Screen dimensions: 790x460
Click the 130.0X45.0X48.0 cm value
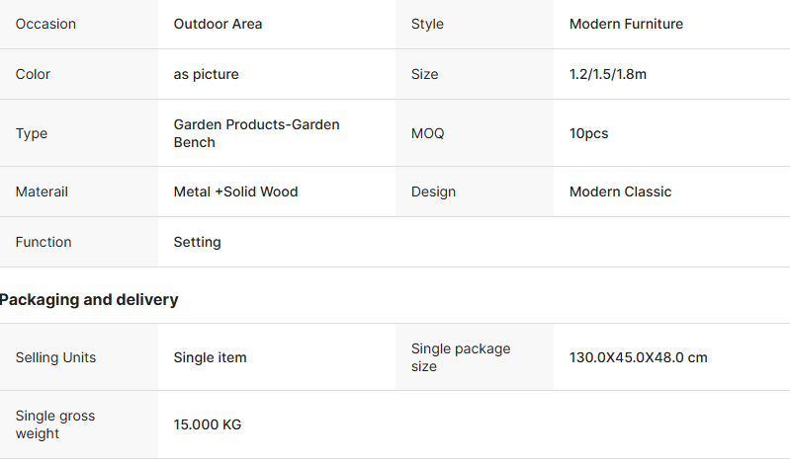coord(639,357)
